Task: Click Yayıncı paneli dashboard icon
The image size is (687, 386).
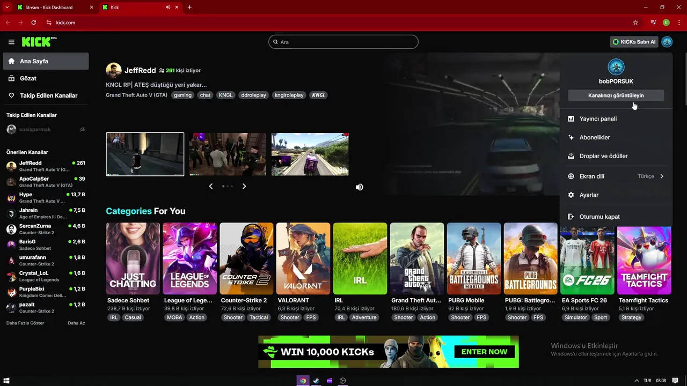Action: [x=571, y=119]
